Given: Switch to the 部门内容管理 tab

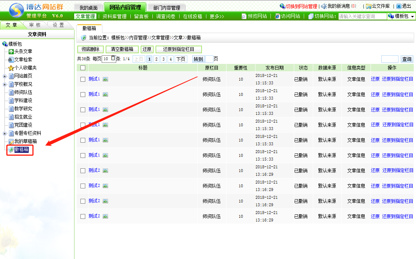Looking at the screenshot, I should coord(166,7).
